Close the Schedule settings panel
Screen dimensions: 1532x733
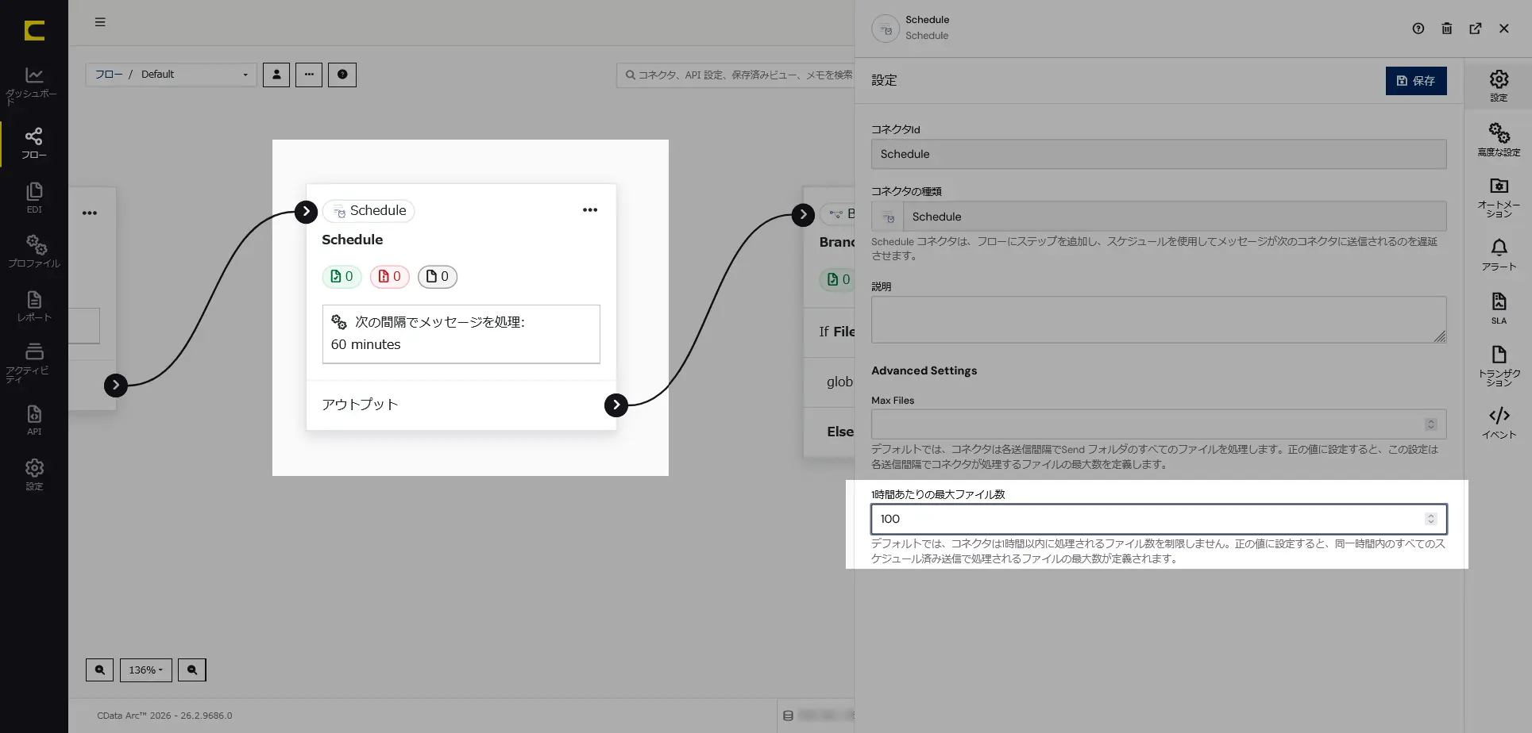click(1504, 29)
